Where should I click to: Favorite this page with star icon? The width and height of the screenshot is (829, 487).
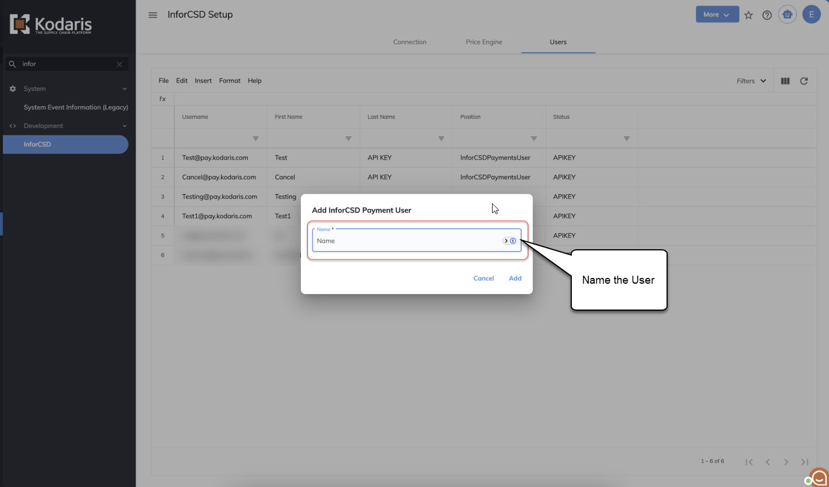coord(749,15)
